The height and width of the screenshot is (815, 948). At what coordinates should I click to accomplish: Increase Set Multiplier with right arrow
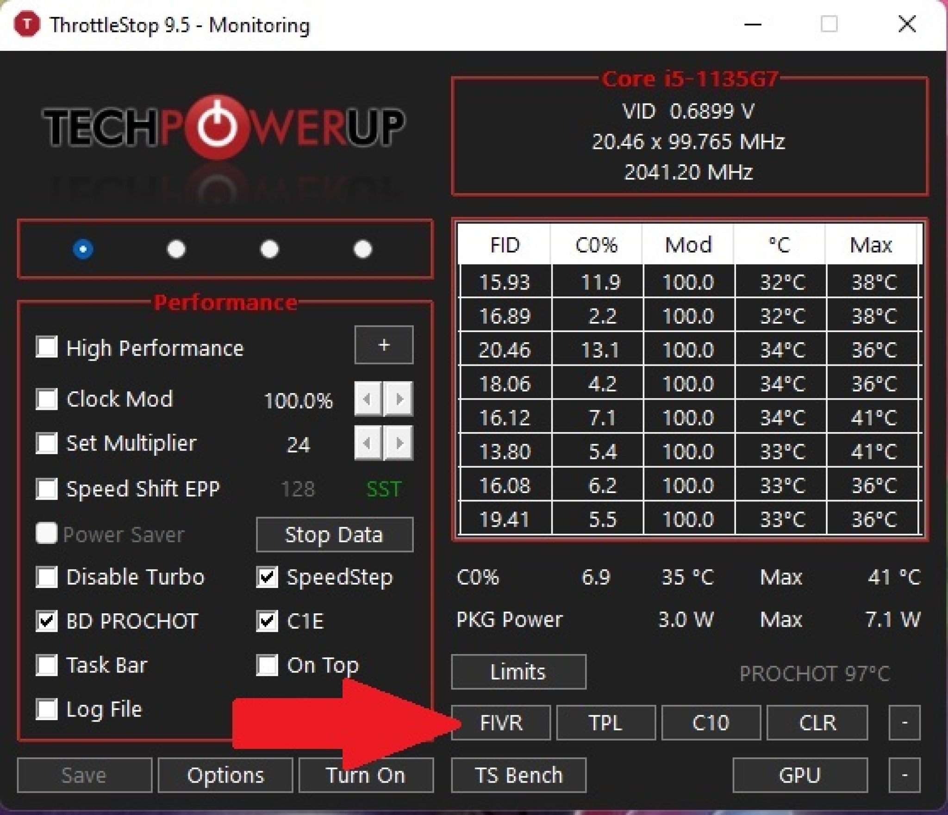point(399,443)
